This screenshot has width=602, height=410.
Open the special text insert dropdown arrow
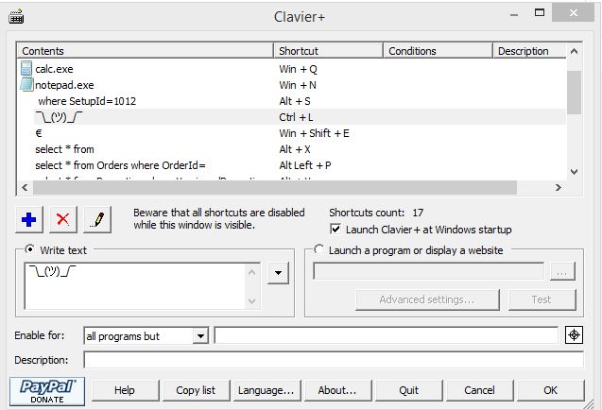pyautogui.click(x=278, y=273)
